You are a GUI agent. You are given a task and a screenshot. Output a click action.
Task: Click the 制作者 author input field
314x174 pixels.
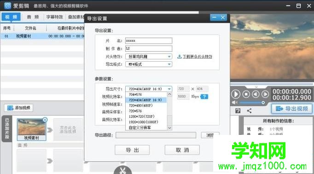tap(149, 48)
